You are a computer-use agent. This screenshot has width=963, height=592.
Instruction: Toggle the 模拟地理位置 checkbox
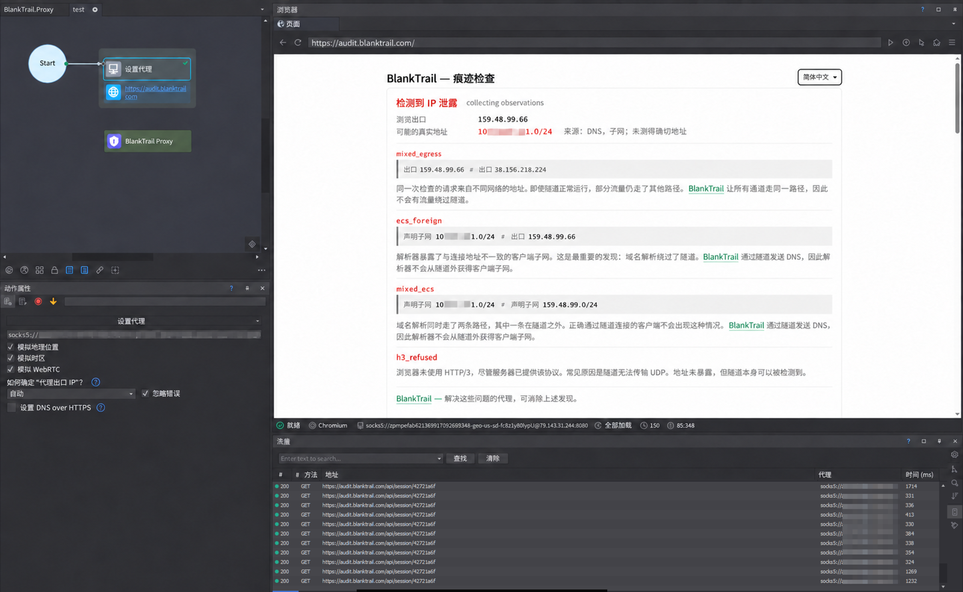pyautogui.click(x=10, y=347)
